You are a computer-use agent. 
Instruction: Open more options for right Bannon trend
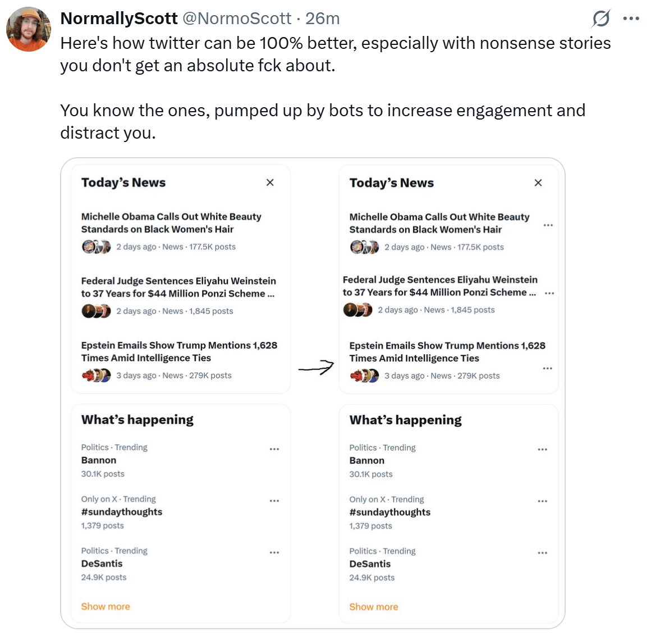click(x=543, y=450)
